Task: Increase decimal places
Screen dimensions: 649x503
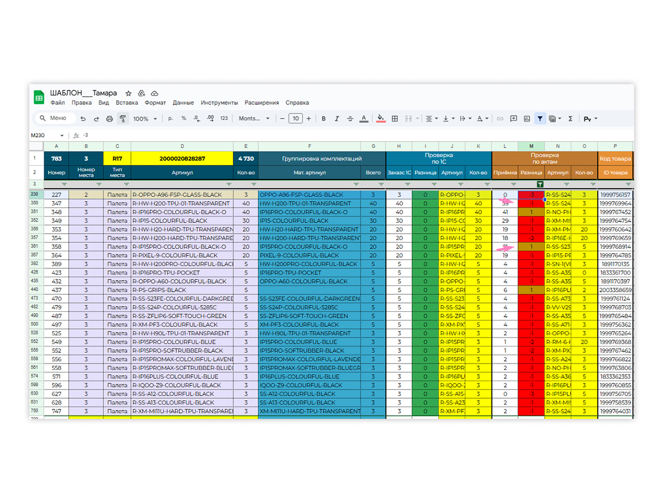Action: 210,119
